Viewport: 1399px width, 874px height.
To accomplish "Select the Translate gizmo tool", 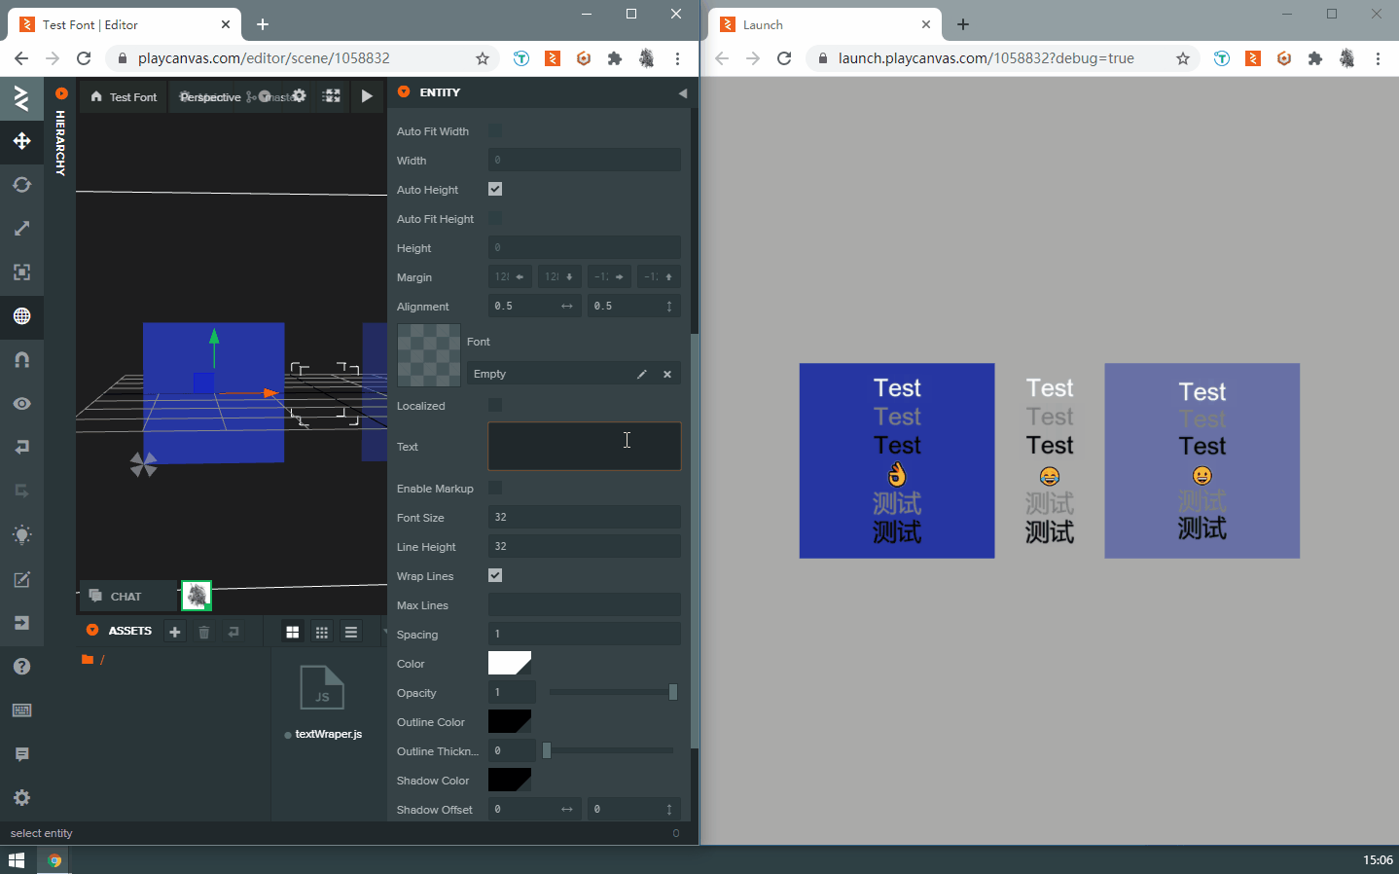I will click(21, 141).
